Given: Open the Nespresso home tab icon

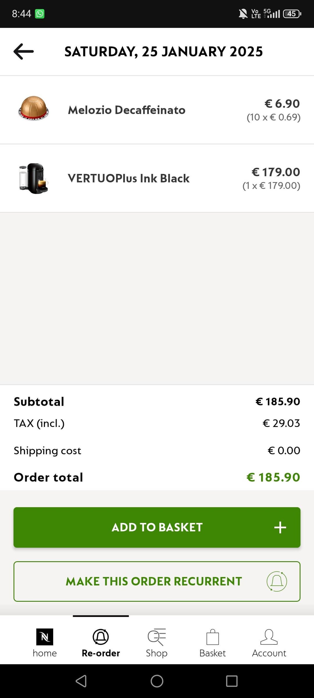Looking at the screenshot, I should point(44,637).
